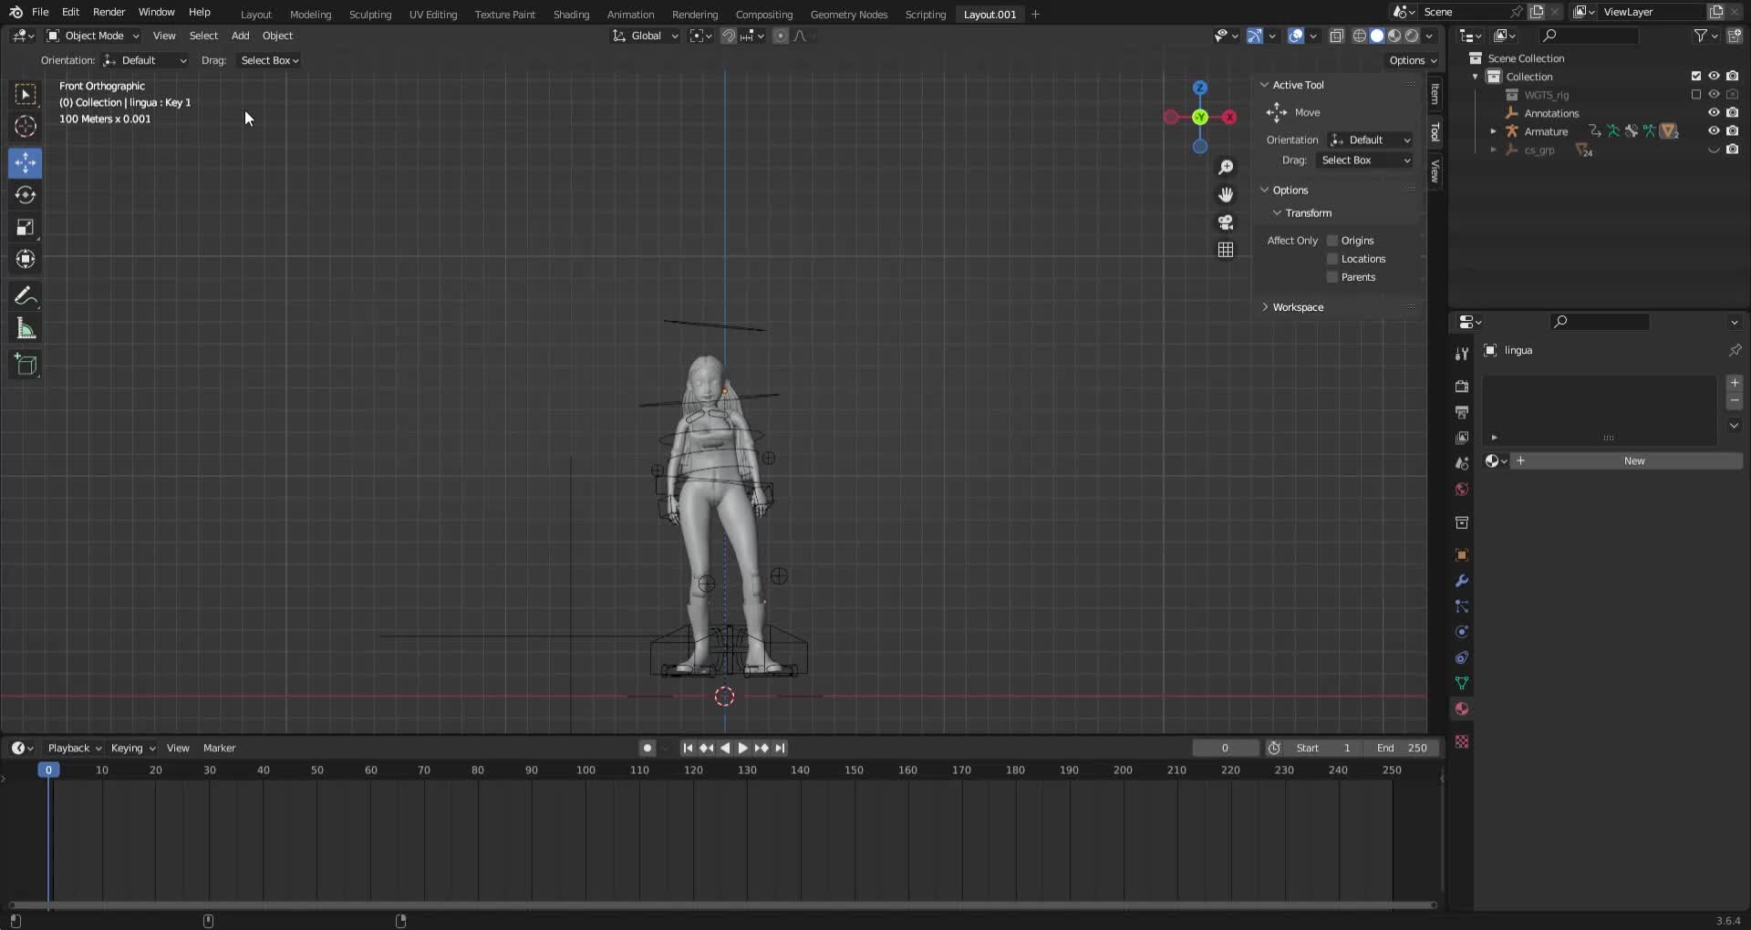Open the Modifier Properties wrench tab

[1461, 581]
